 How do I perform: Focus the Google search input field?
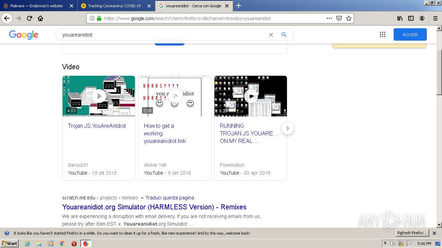[x=162, y=35]
